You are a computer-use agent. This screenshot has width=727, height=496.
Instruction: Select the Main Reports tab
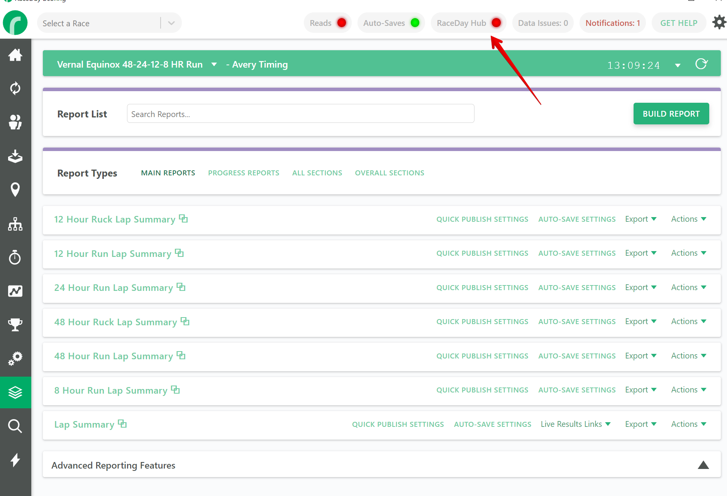168,173
